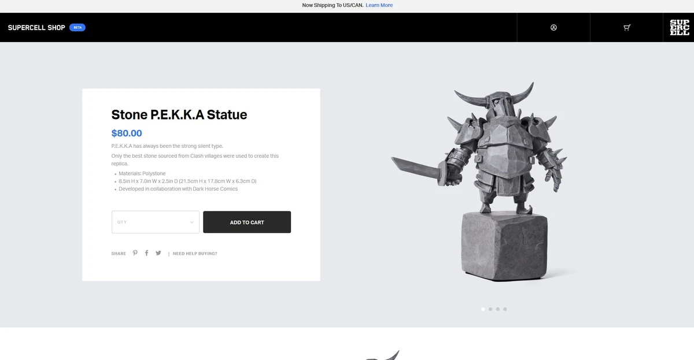
Task: Share the statue via the Pinterest icon
Action: pos(135,253)
